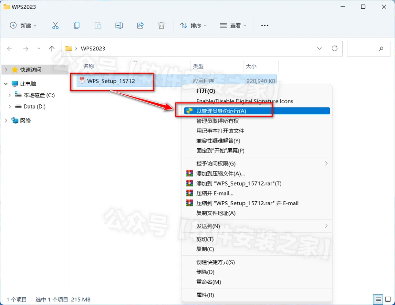
Task: Click the Share icon in toolbar
Action: [x=140, y=26]
